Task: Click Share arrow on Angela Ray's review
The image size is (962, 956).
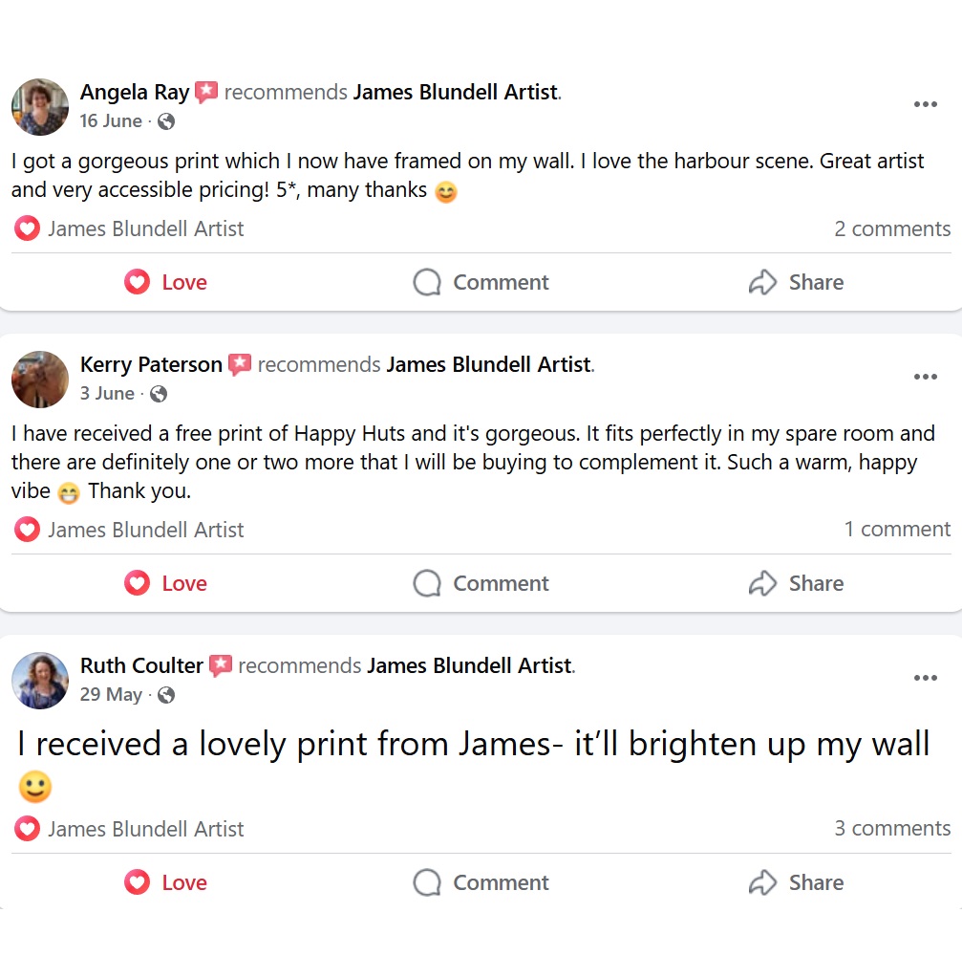Action: pyautogui.click(x=762, y=282)
